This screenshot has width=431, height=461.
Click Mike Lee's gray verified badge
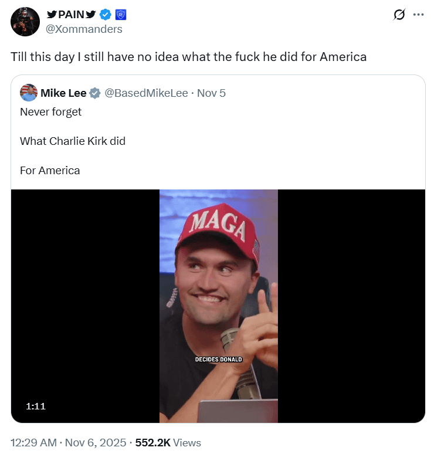95,93
